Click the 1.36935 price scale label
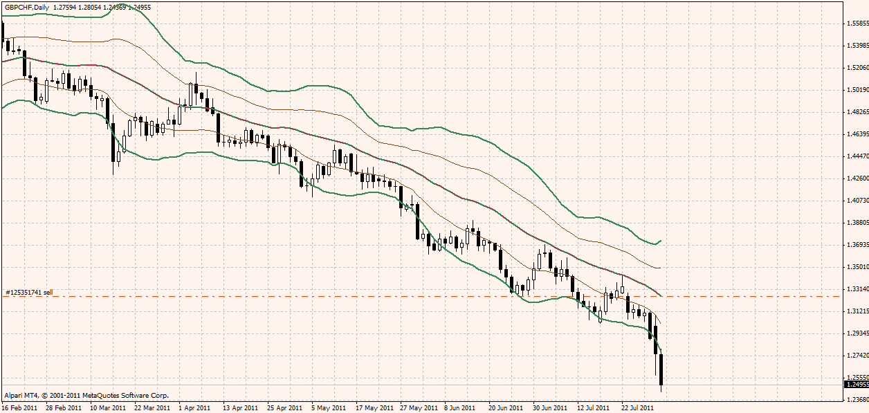 coord(857,245)
